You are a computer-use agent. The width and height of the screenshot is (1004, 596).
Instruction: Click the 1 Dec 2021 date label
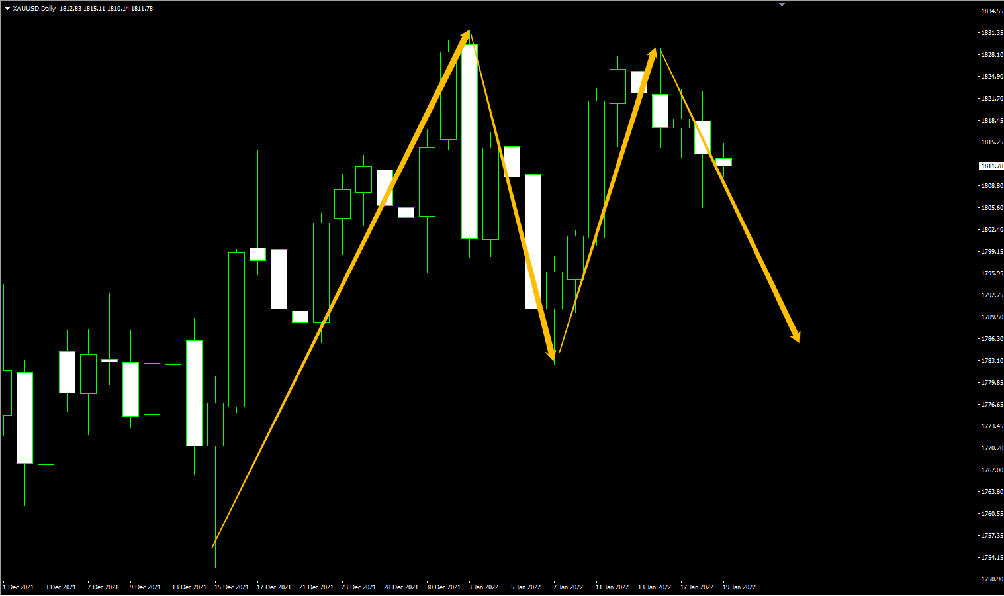(x=19, y=587)
